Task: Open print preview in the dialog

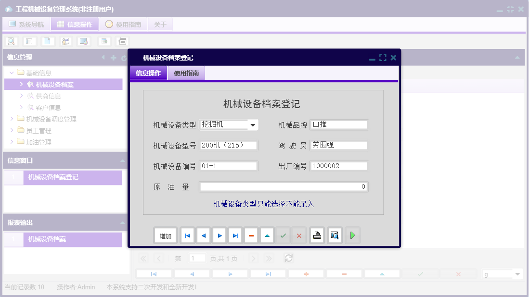Action: pos(335,235)
